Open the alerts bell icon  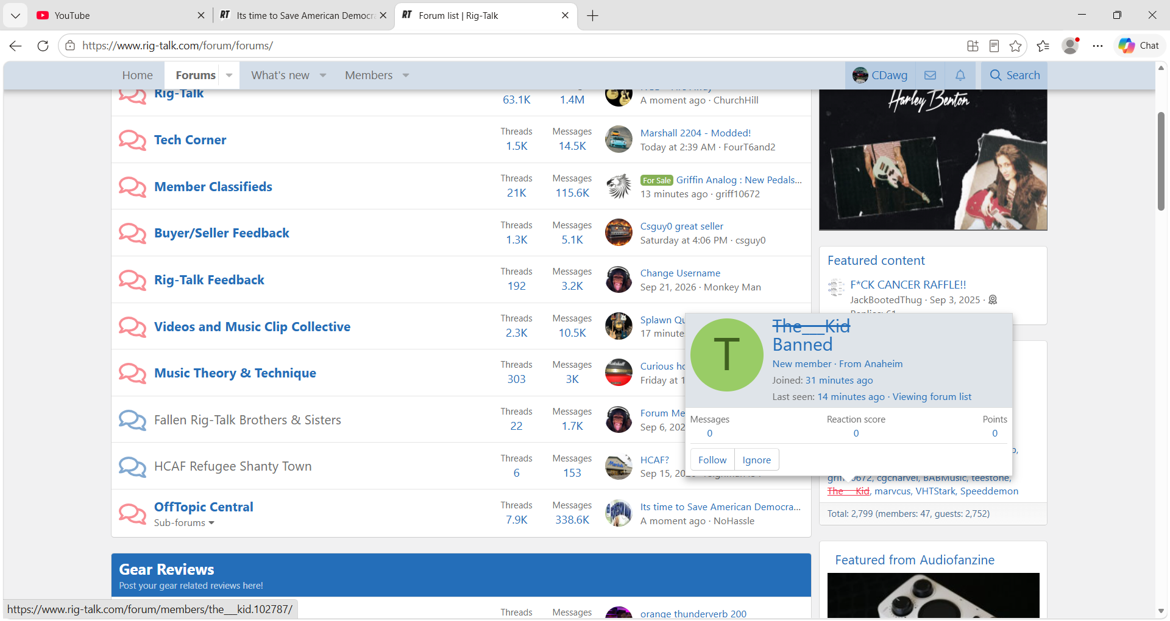(x=960, y=75)
